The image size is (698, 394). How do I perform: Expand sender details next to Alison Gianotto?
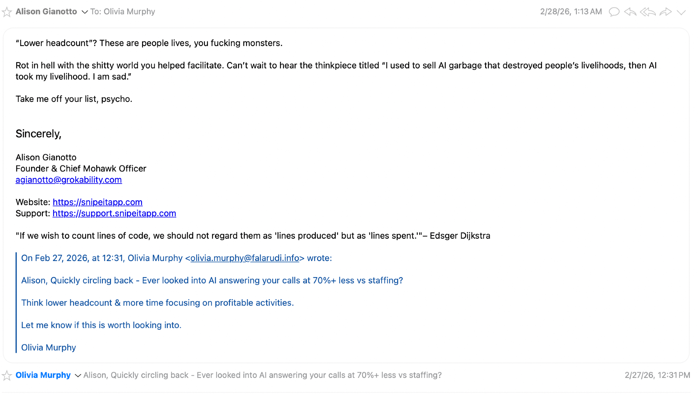coord(84,12)
